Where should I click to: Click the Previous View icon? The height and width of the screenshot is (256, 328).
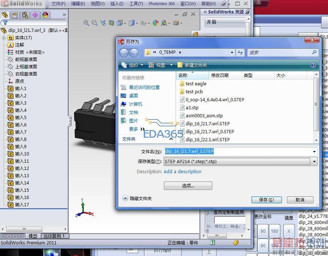click(x=103, y=23)
